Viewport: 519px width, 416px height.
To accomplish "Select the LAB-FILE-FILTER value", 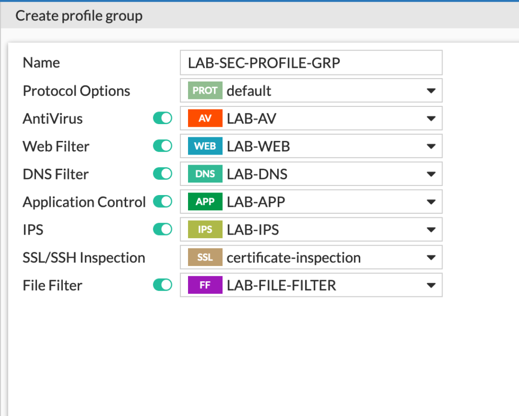I will tap(281, 285).
